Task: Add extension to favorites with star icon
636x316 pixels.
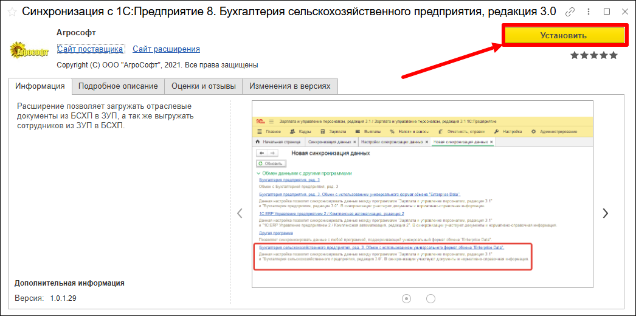Action: point(12,12)
